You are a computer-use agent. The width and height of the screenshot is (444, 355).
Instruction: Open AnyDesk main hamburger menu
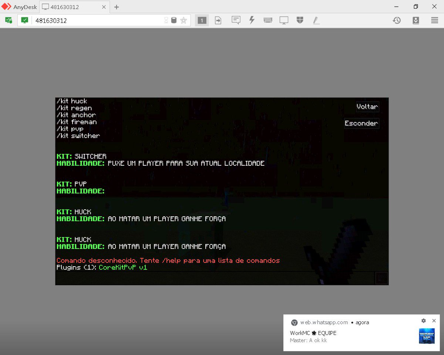(x=435, y=20)
